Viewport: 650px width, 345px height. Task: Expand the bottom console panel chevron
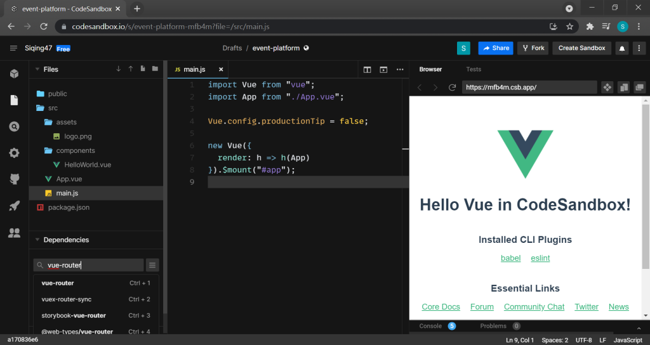click(x=639, y=328)
